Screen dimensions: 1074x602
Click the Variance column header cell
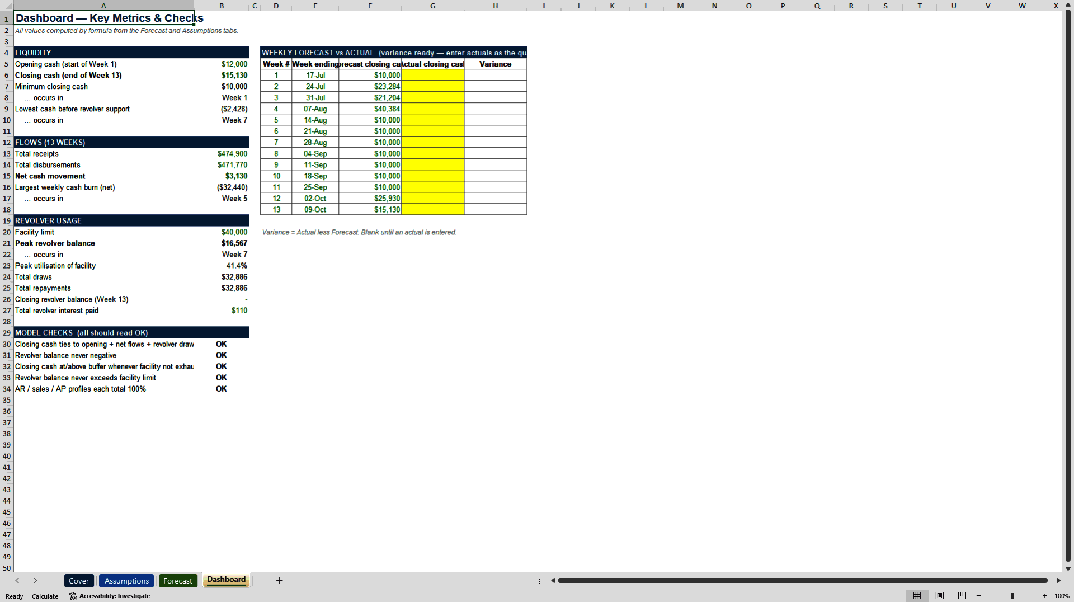[x=496, y=64]
